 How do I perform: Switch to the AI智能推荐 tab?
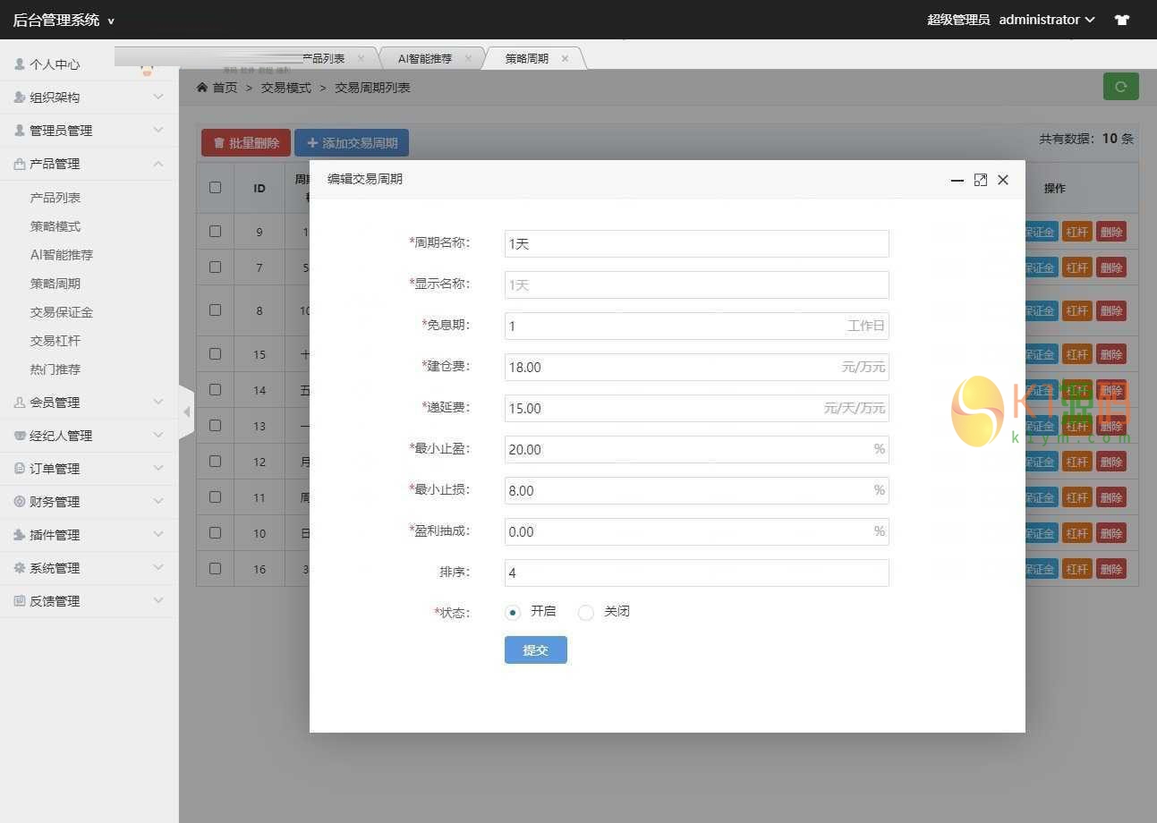tap(428, 58)
